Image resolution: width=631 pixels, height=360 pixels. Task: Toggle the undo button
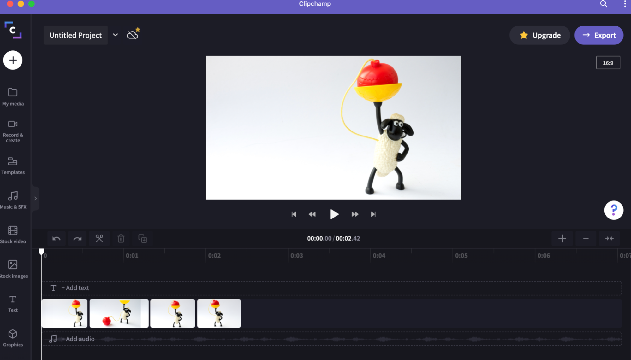[56, 238]
